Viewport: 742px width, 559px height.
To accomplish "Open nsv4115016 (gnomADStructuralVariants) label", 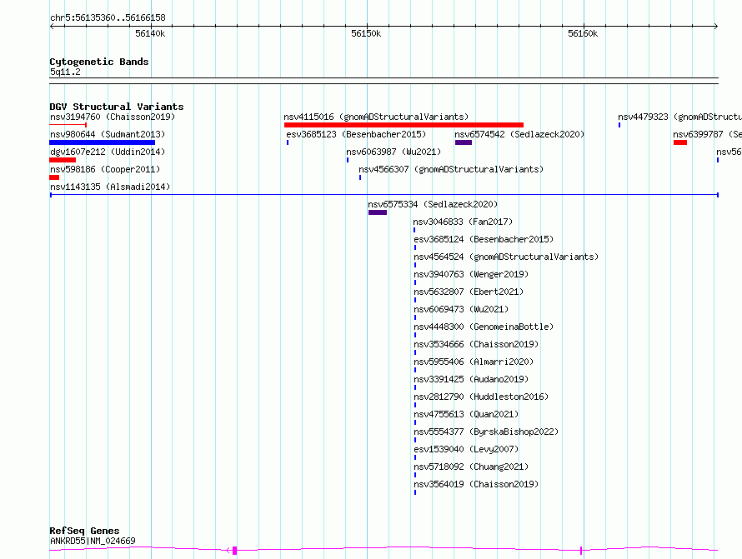I will pyautogui.click(x=376, y=117).
